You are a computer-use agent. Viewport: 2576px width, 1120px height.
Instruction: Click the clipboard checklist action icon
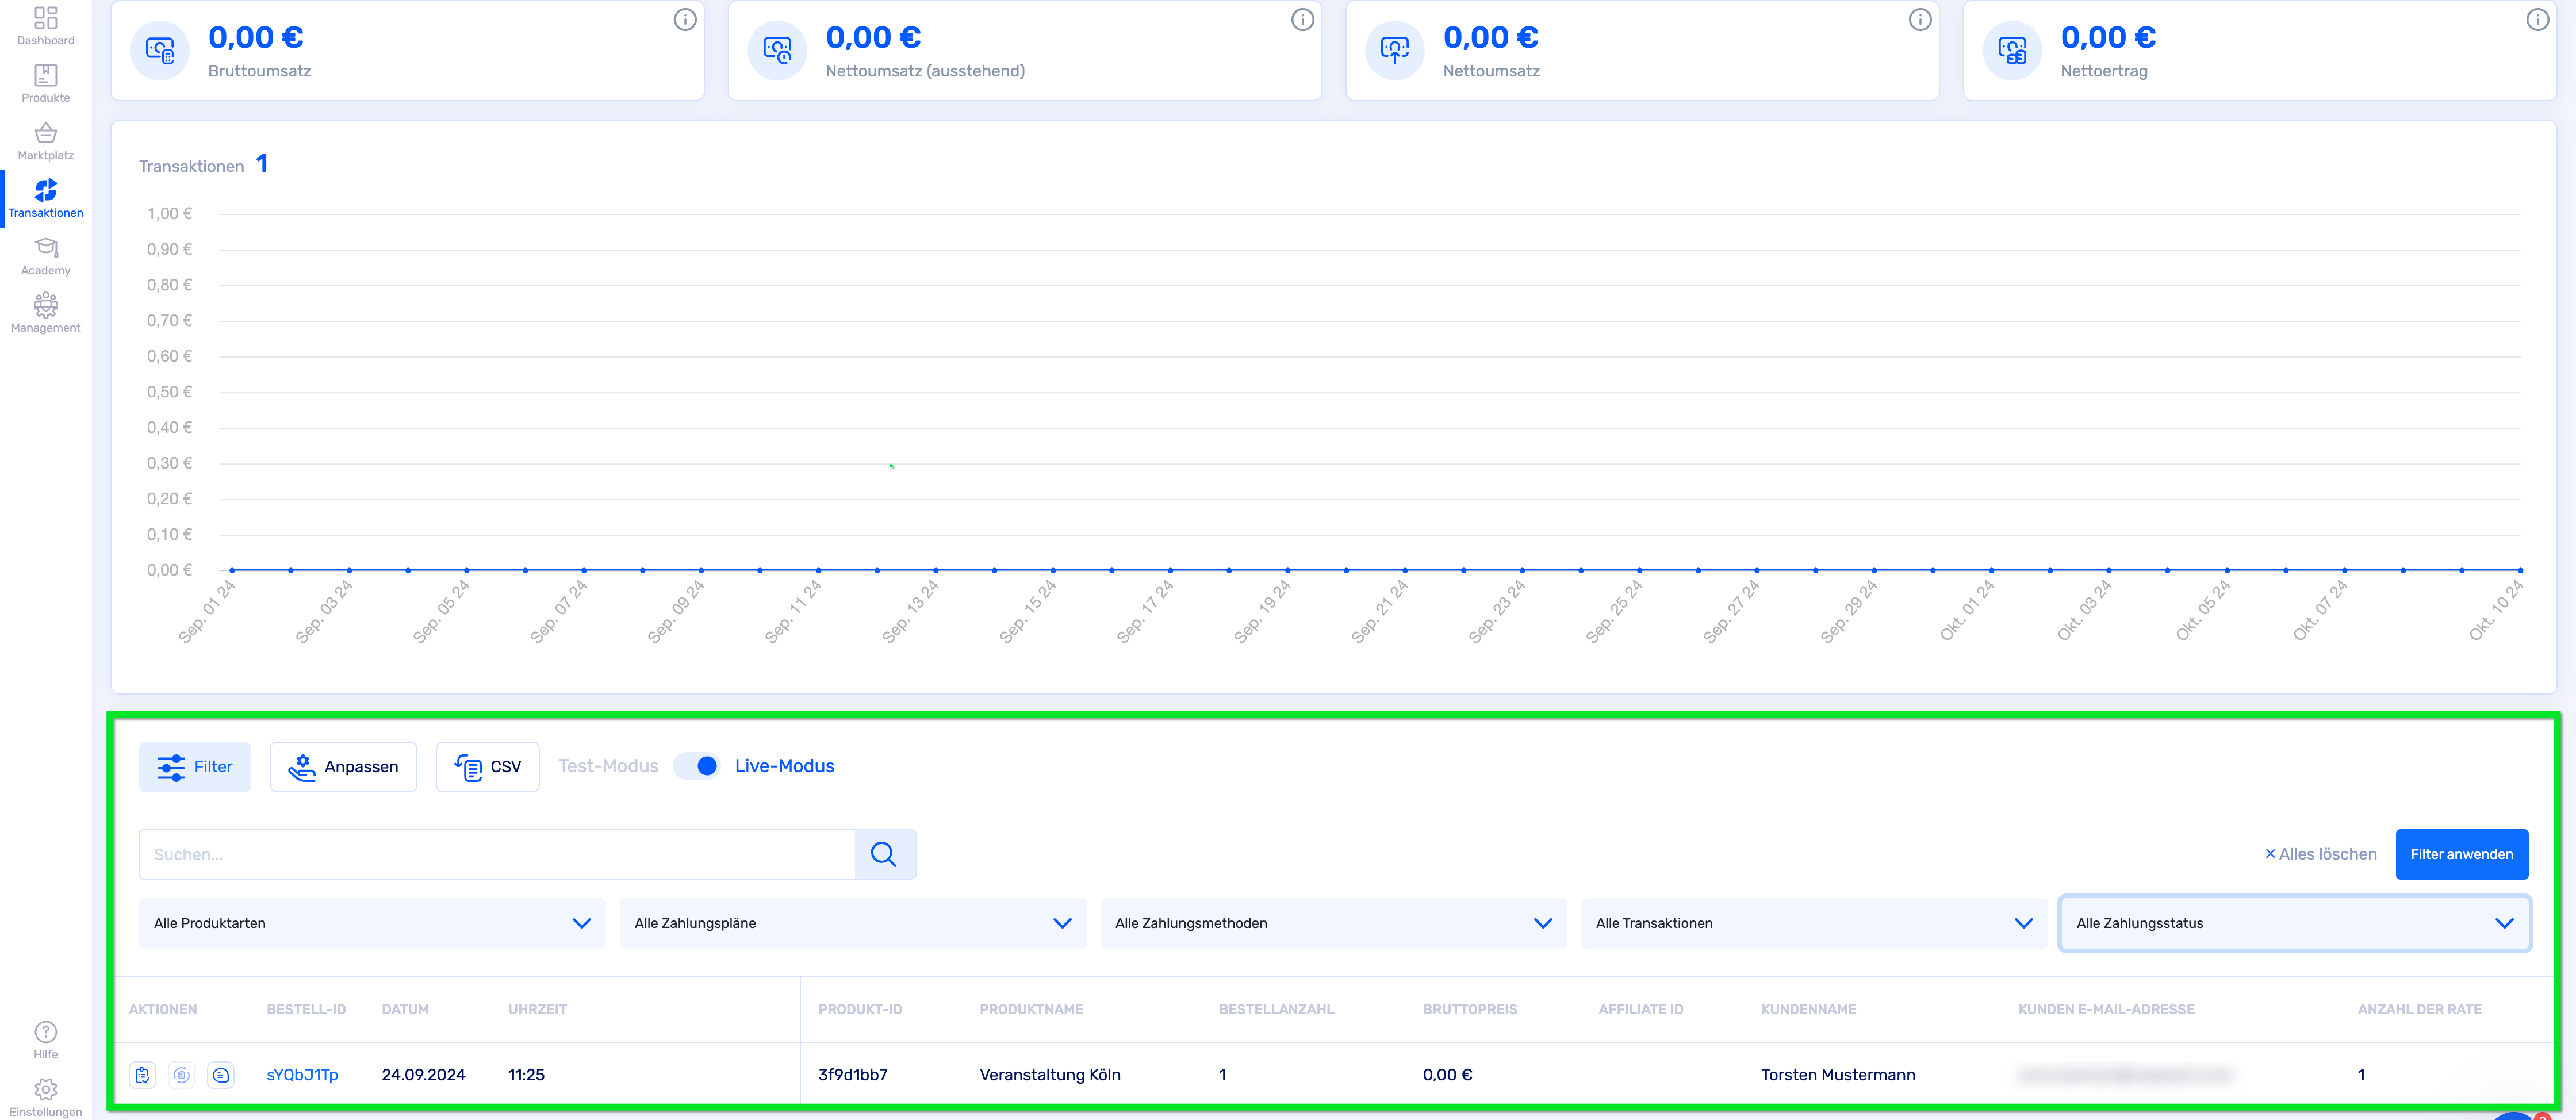(x=143, y=1075)
